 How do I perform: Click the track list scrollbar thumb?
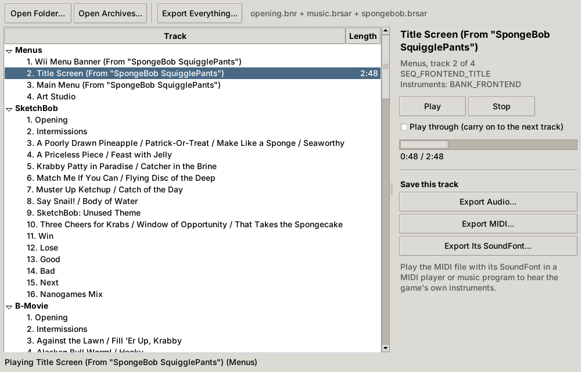click(x=385, y=67)
